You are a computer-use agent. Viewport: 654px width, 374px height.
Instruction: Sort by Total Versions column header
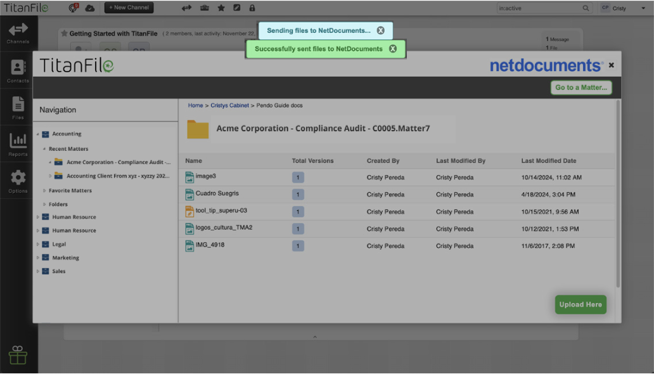(312, 161)
